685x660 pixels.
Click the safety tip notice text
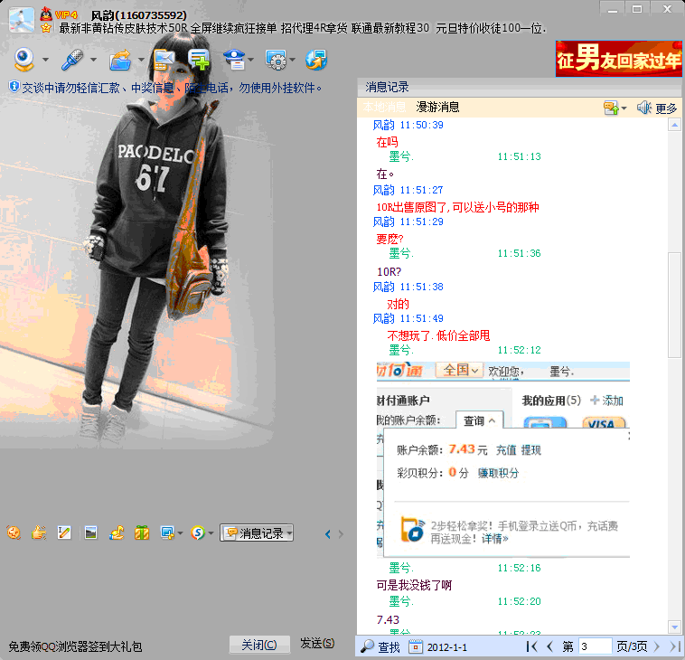[x=172, y=88]
